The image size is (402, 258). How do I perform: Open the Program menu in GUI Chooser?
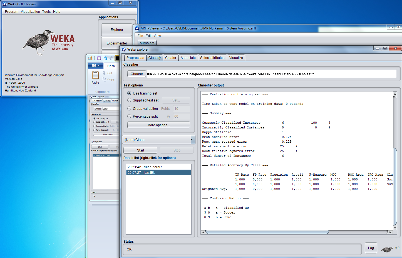12,12
